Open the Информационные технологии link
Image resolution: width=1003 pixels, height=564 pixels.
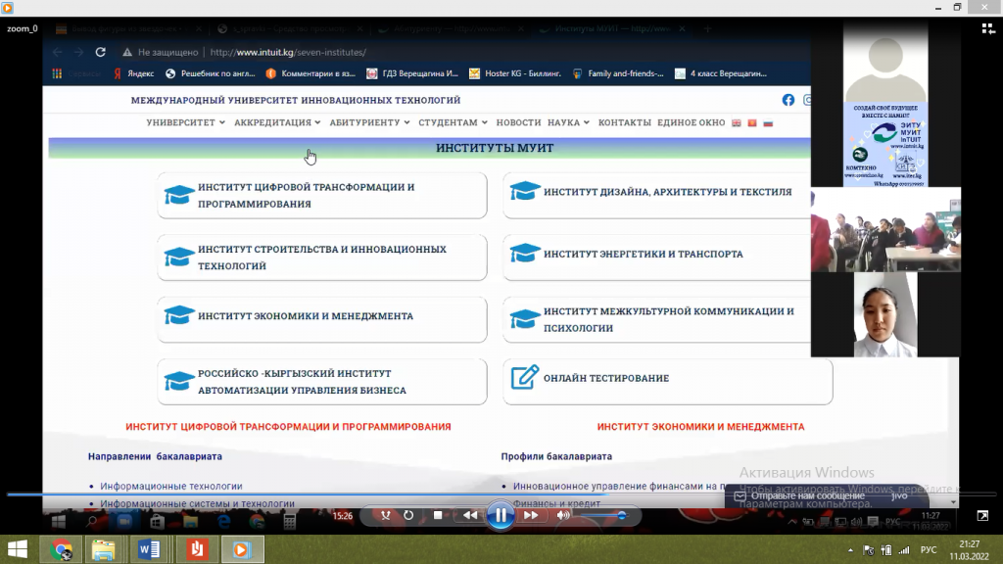170,486
